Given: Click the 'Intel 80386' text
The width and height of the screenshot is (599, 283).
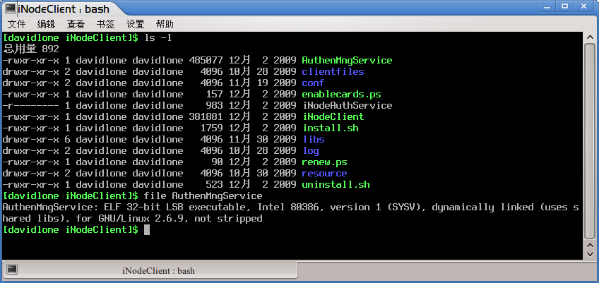Looking at the screenshot, I should click(x=290, y=207).
